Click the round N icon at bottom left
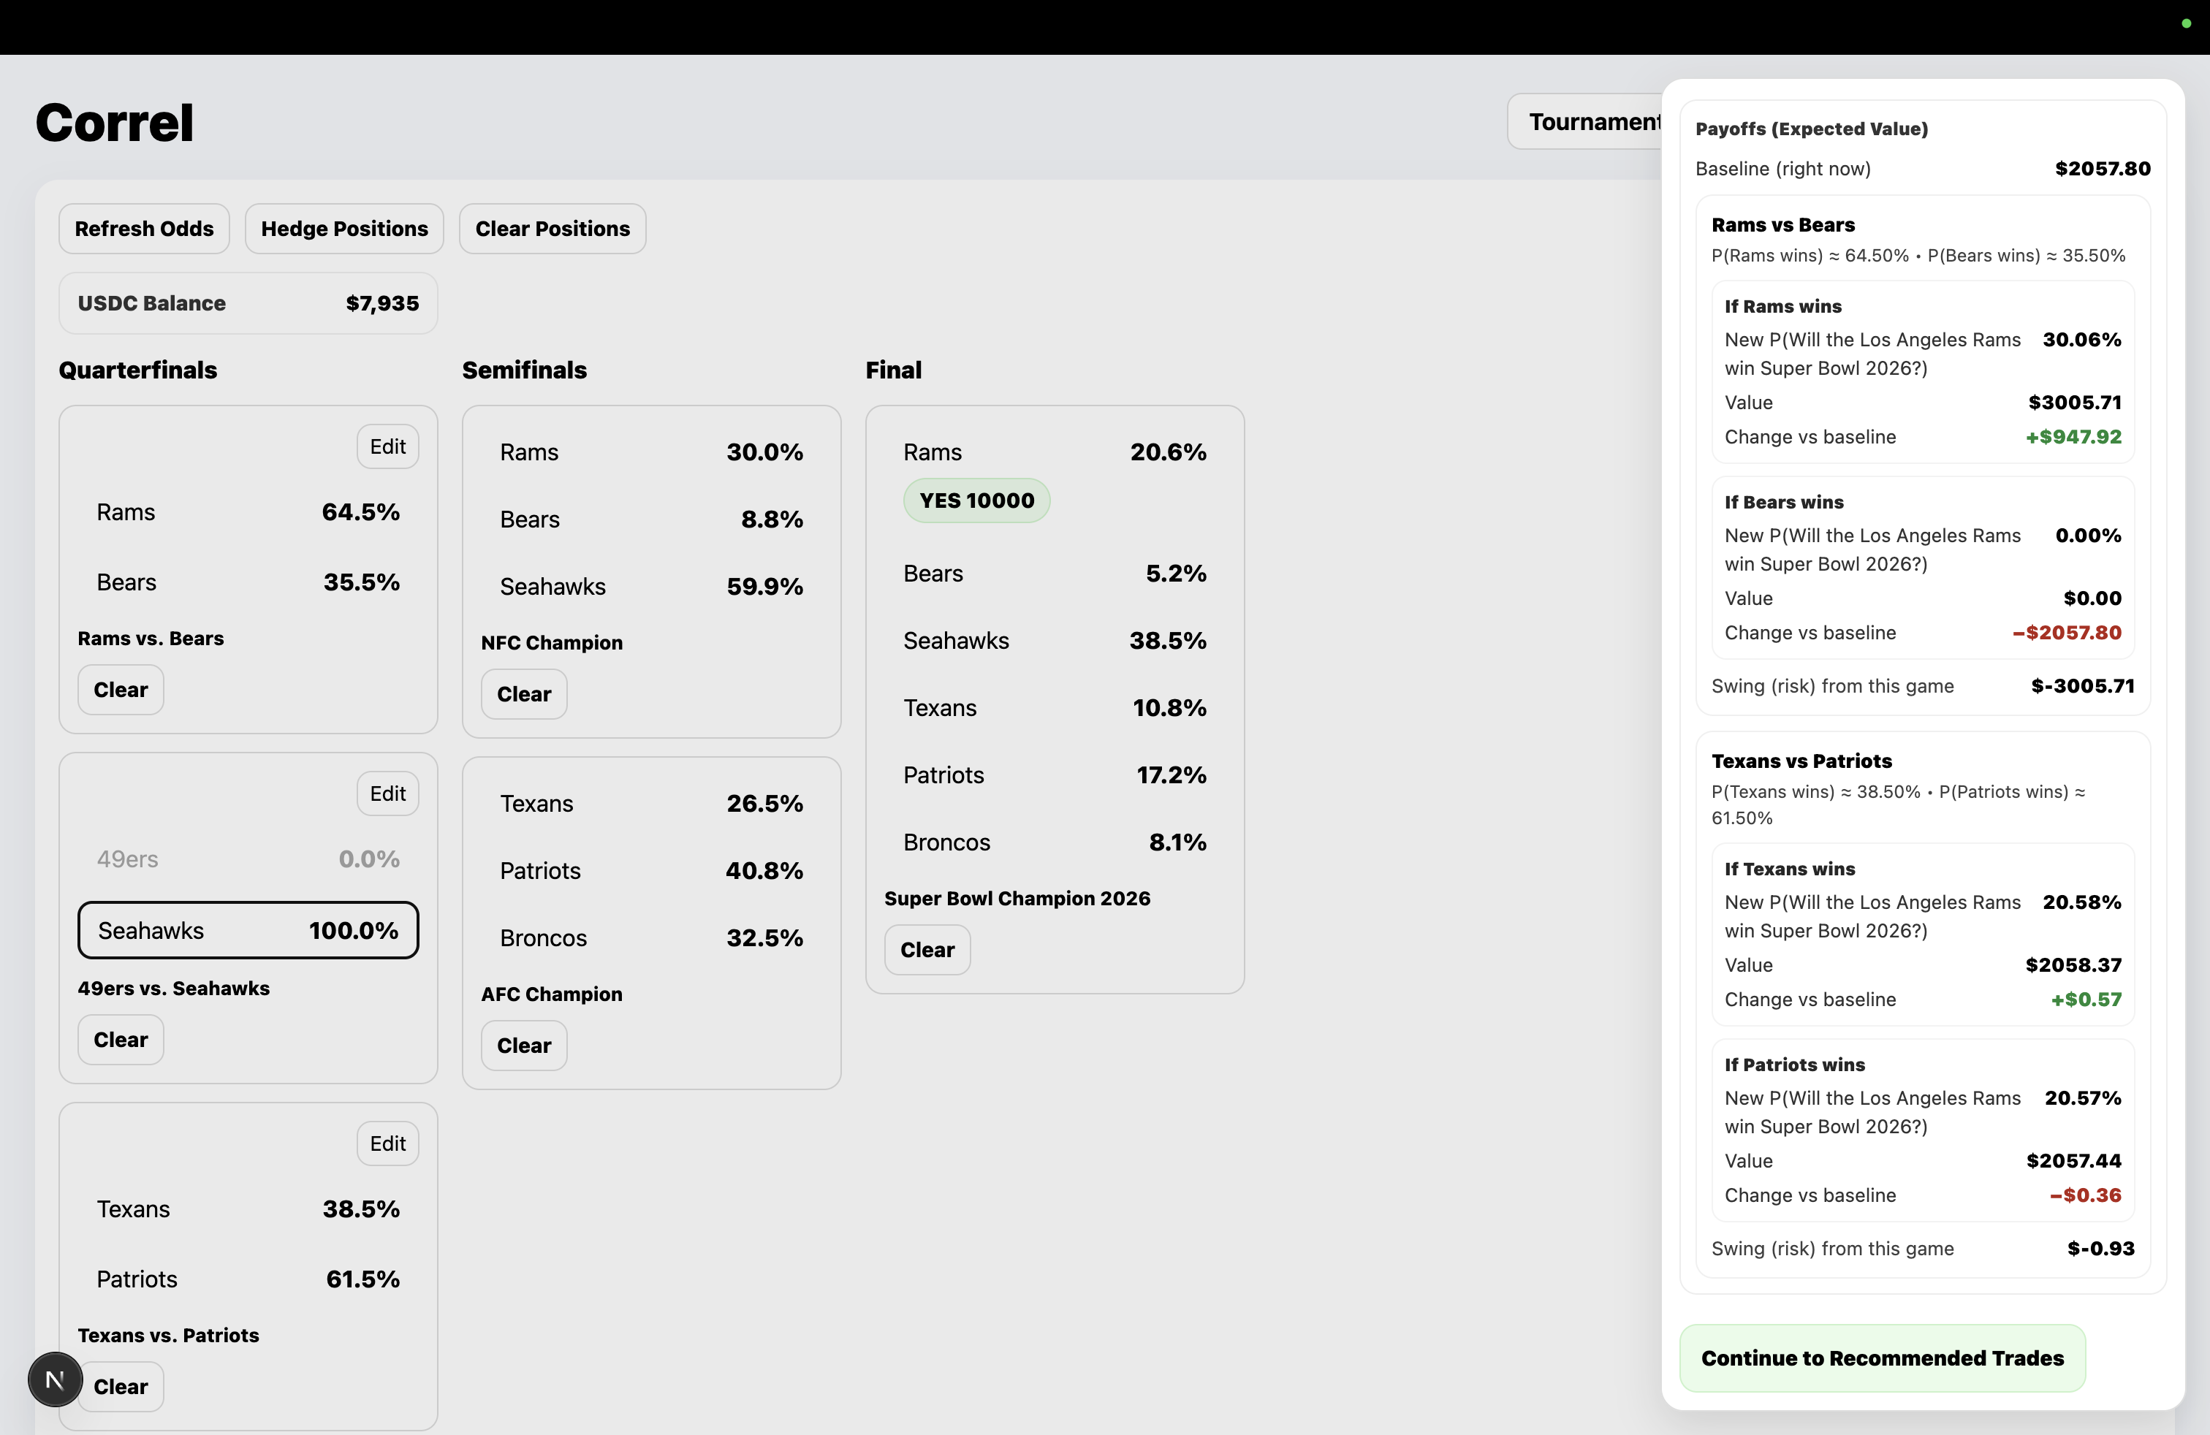This screenshot has width=2210, height=1435. click(55, 1380)
